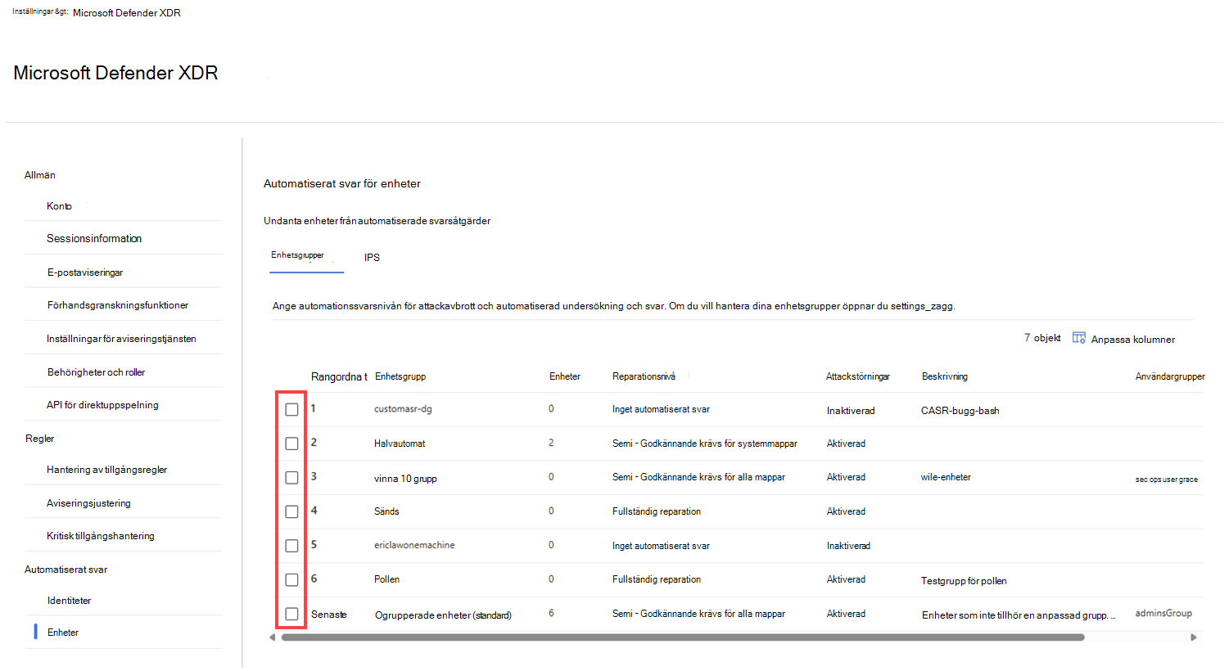Sort by Enheter column header
Image resolution: width=1229 pixels, height=671 pixels.
565,376
